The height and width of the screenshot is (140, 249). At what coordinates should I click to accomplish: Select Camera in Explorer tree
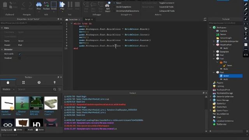[223, 31]
